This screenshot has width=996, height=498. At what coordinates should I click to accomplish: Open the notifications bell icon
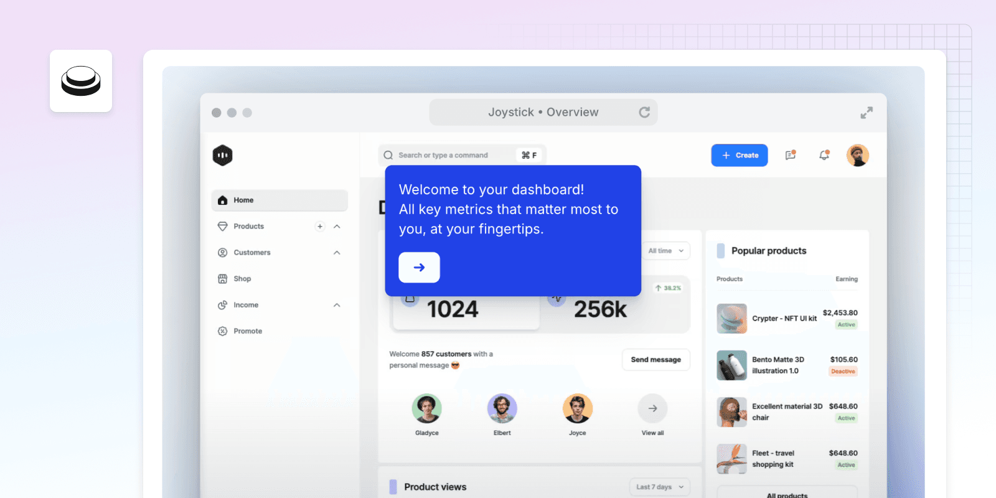(824, 155)
